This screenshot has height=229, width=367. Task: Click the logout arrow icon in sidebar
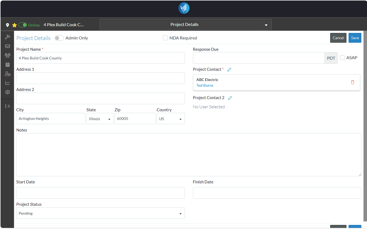[x=8, y=106]
